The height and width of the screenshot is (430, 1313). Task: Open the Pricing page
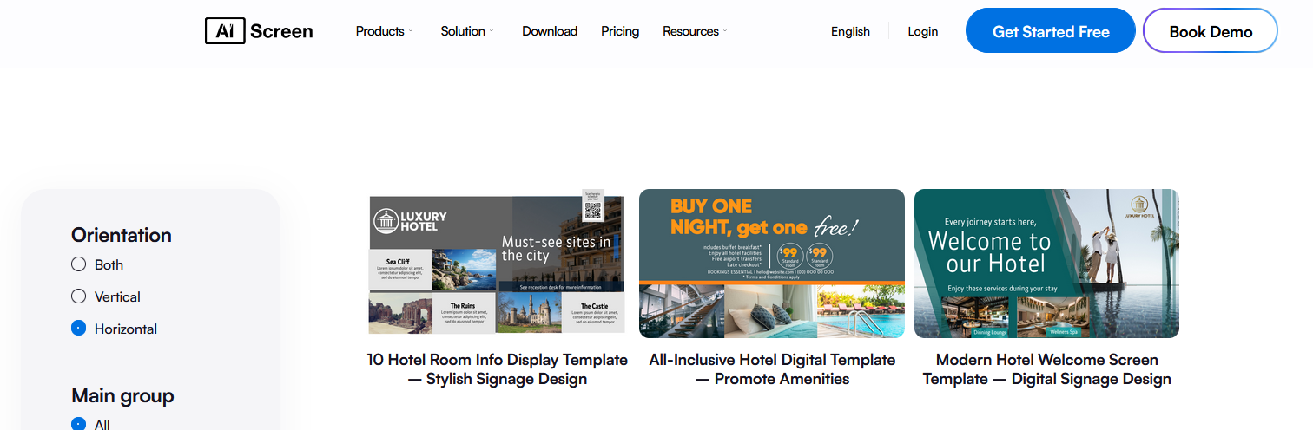click(x=620, y=31)
